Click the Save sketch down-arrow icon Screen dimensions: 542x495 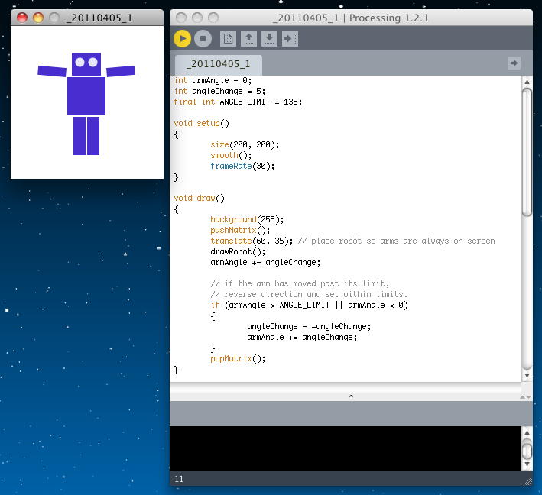point(269,38)
